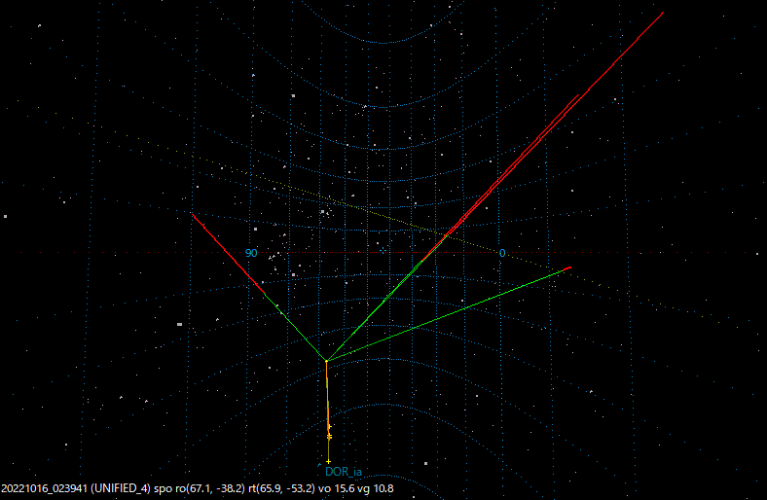Click the rt(65.9, -53.2) value
This screenshot has width=767, height=500.
pos(281,488)
